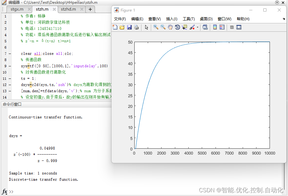The image size is (288, 196).
Task: Select the Edit Plot arrow tool
Action: [x=146, y=27]
